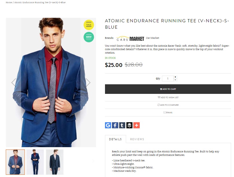
Task: Share the product on Google Plus
Action: (x=107, y=125)
